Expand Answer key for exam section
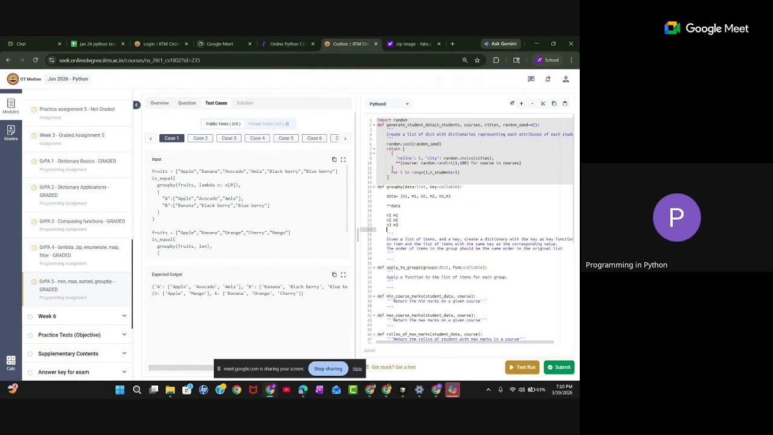The image size is (773, 435). point(82,372)
